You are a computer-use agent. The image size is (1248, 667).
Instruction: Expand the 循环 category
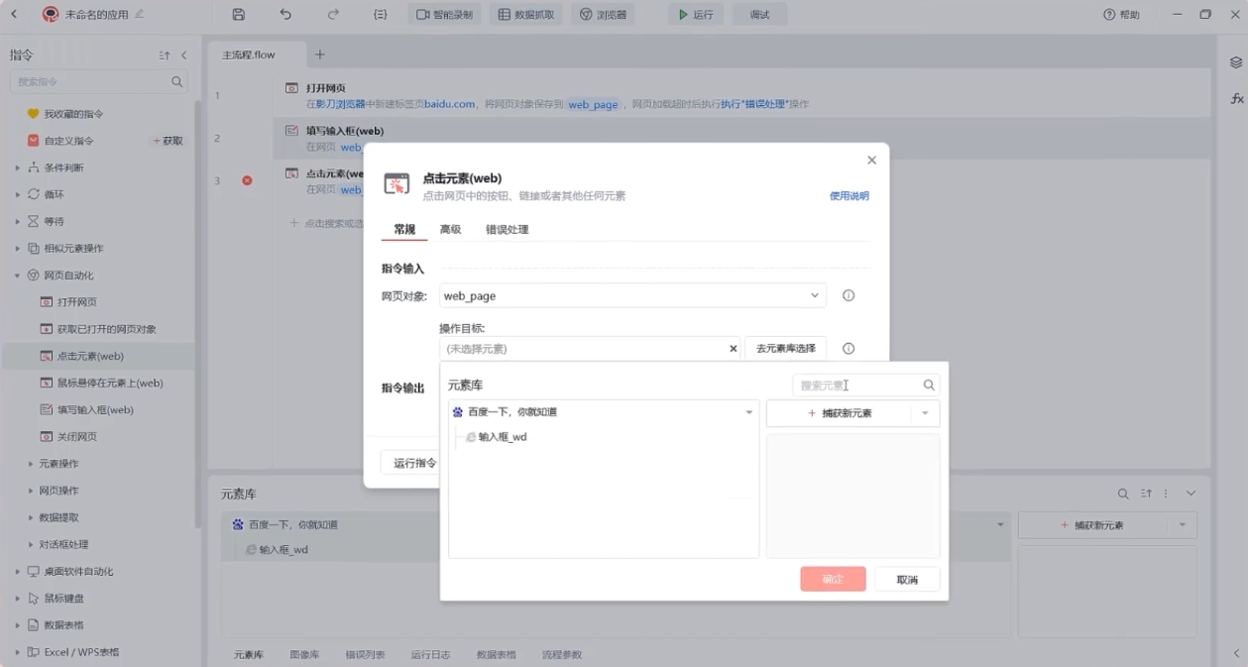pos(17,194)
